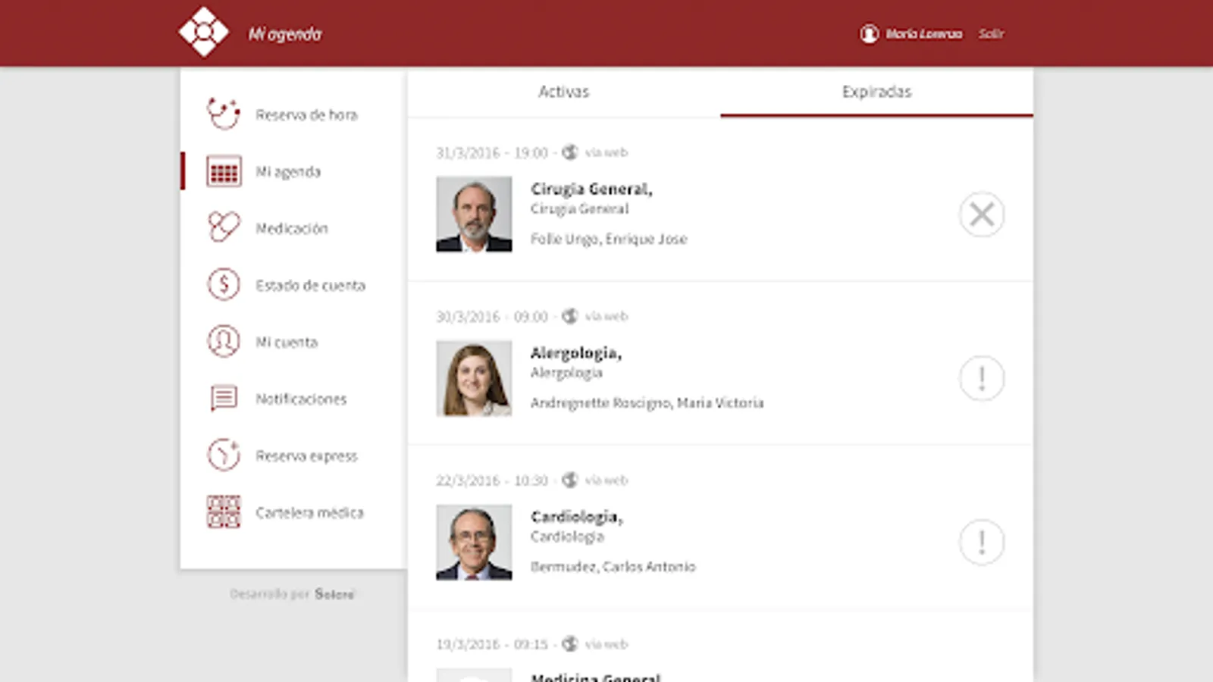Click the alert icon for Alergologia appointment

click(982, 378)
